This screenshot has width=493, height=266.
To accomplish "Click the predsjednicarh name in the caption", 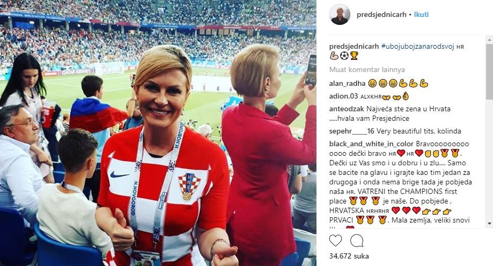I will [x=354, y=47].
